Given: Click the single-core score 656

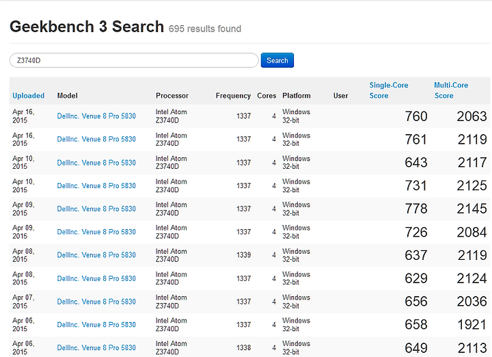Looking at the screenshot, I should click(416, 302).
